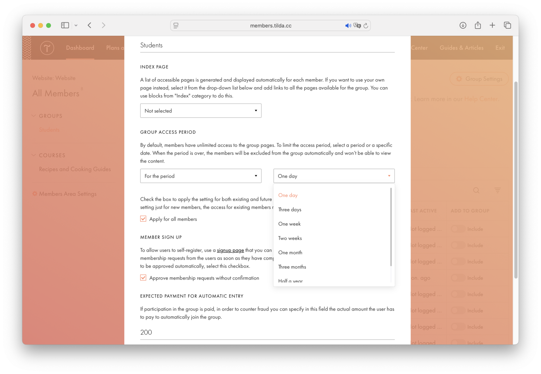This screenshot has width=541, height=374.
Task: Uncheck Apply for all members
Action: (x=143, y=219)
